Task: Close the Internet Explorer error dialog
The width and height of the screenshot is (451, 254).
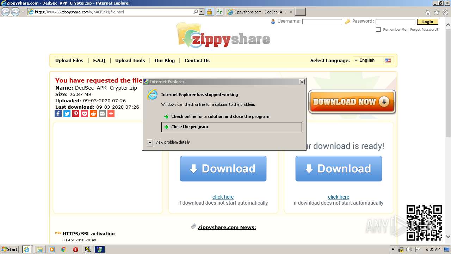Action: click(x=302, y=82)
